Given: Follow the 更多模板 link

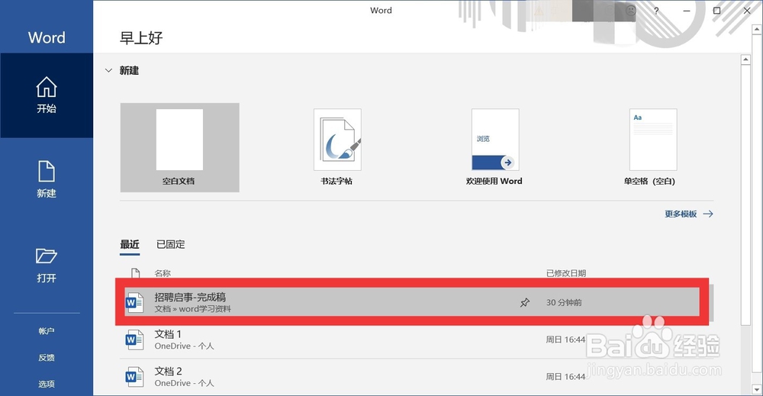Looking at the screenshot, I should point(688,214).
